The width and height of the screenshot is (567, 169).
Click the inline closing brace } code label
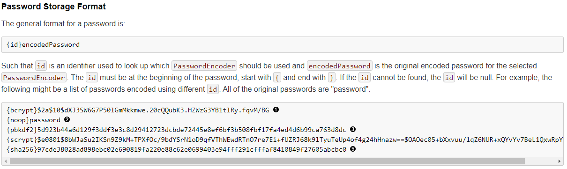click(332, 77)
